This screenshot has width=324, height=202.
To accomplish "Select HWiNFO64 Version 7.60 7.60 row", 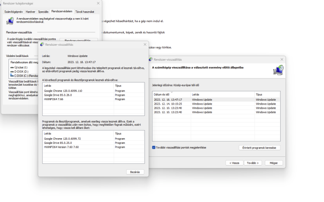I will (94, 147).
